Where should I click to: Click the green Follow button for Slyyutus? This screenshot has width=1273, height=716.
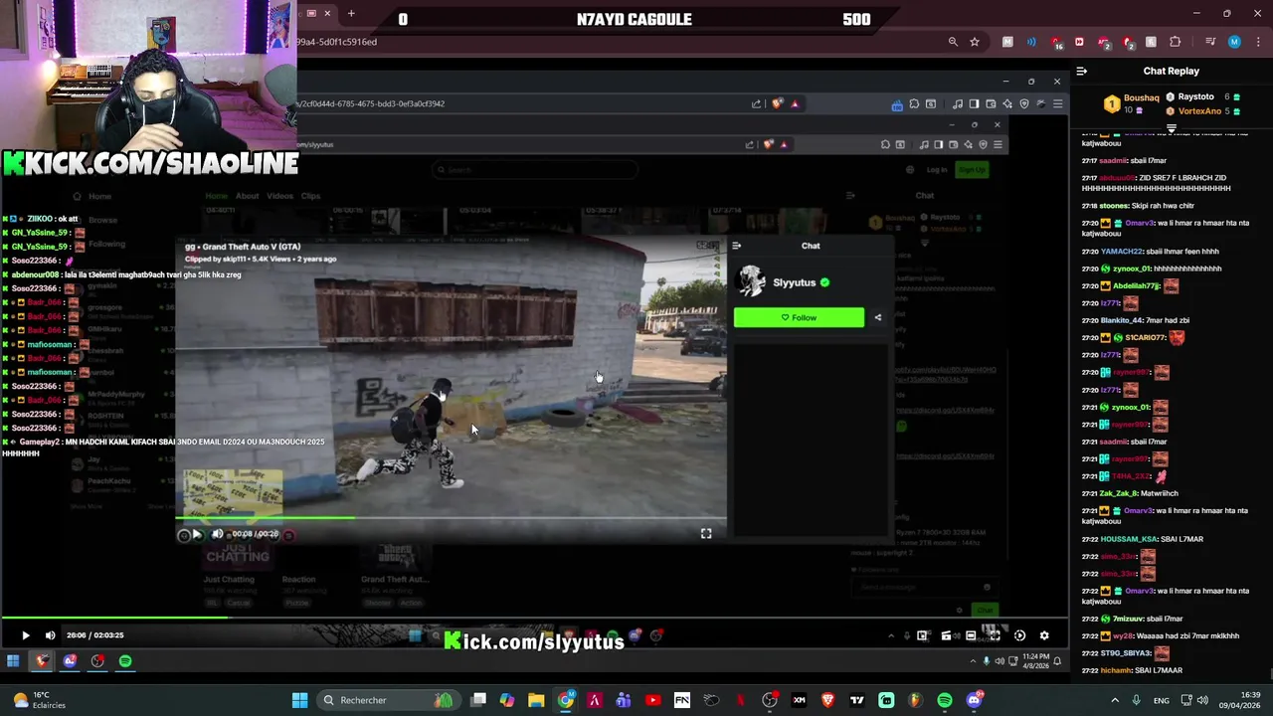[x=799, y=317]
